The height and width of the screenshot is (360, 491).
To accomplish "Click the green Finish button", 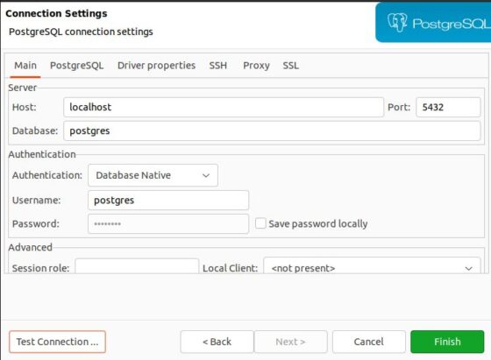I will tap(447, 342).
